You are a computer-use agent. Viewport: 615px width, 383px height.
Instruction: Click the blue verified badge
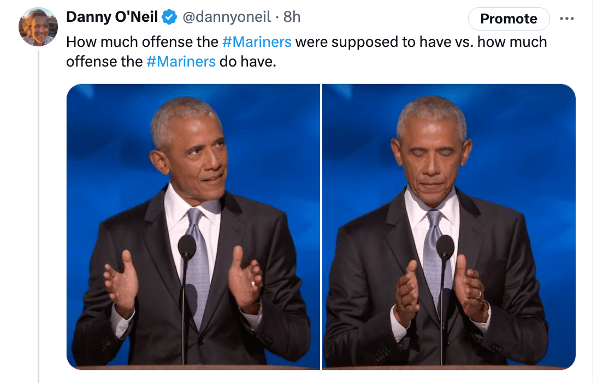click(169, 17)
